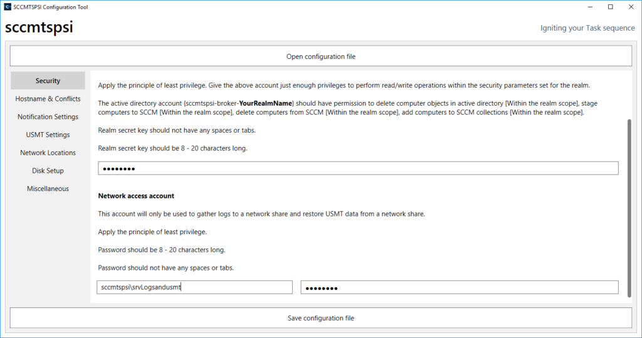Screen dimensions: 642x338
Task: Click the vertical scrollbar thumb
Action: (628, 200)
